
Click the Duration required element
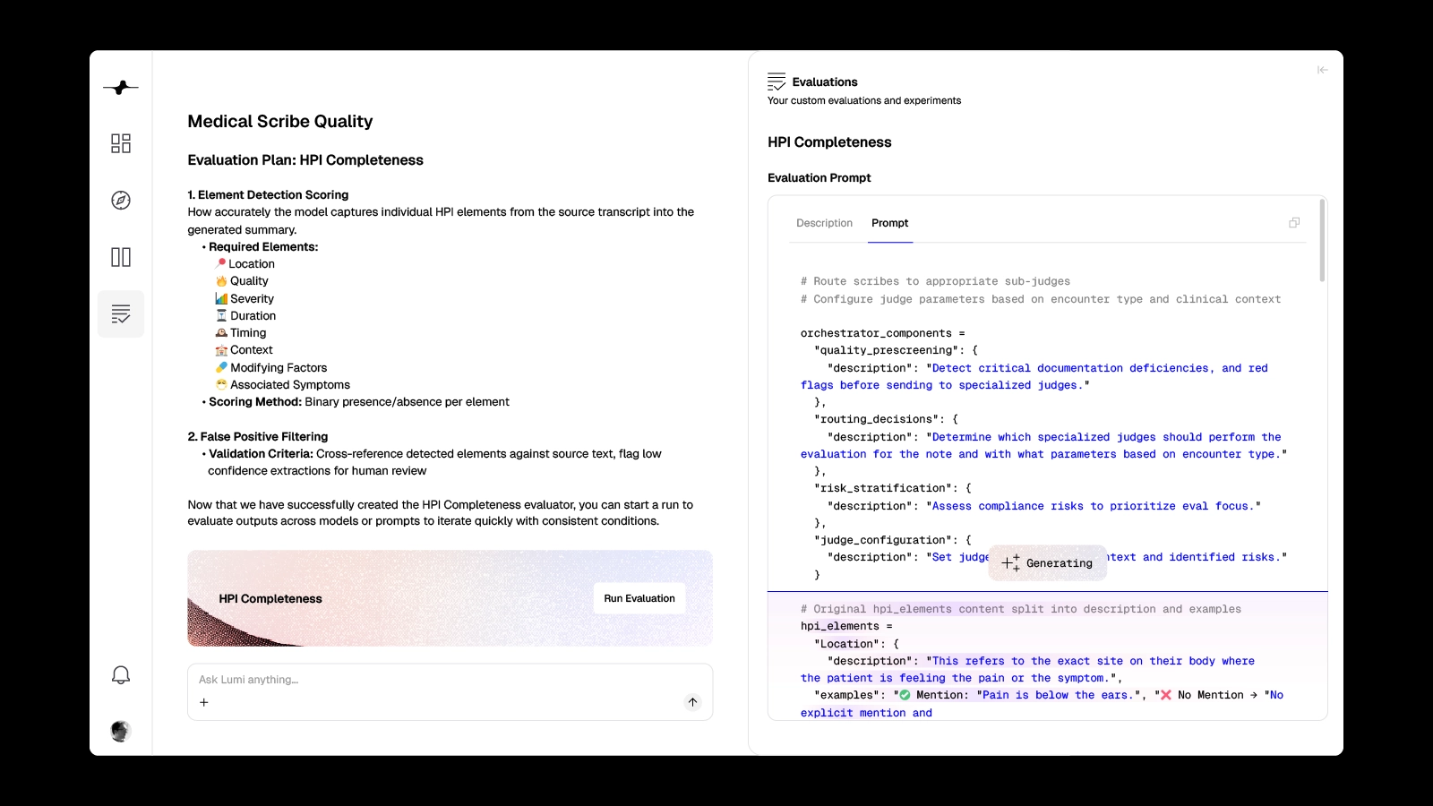click(x=245, y=316)
